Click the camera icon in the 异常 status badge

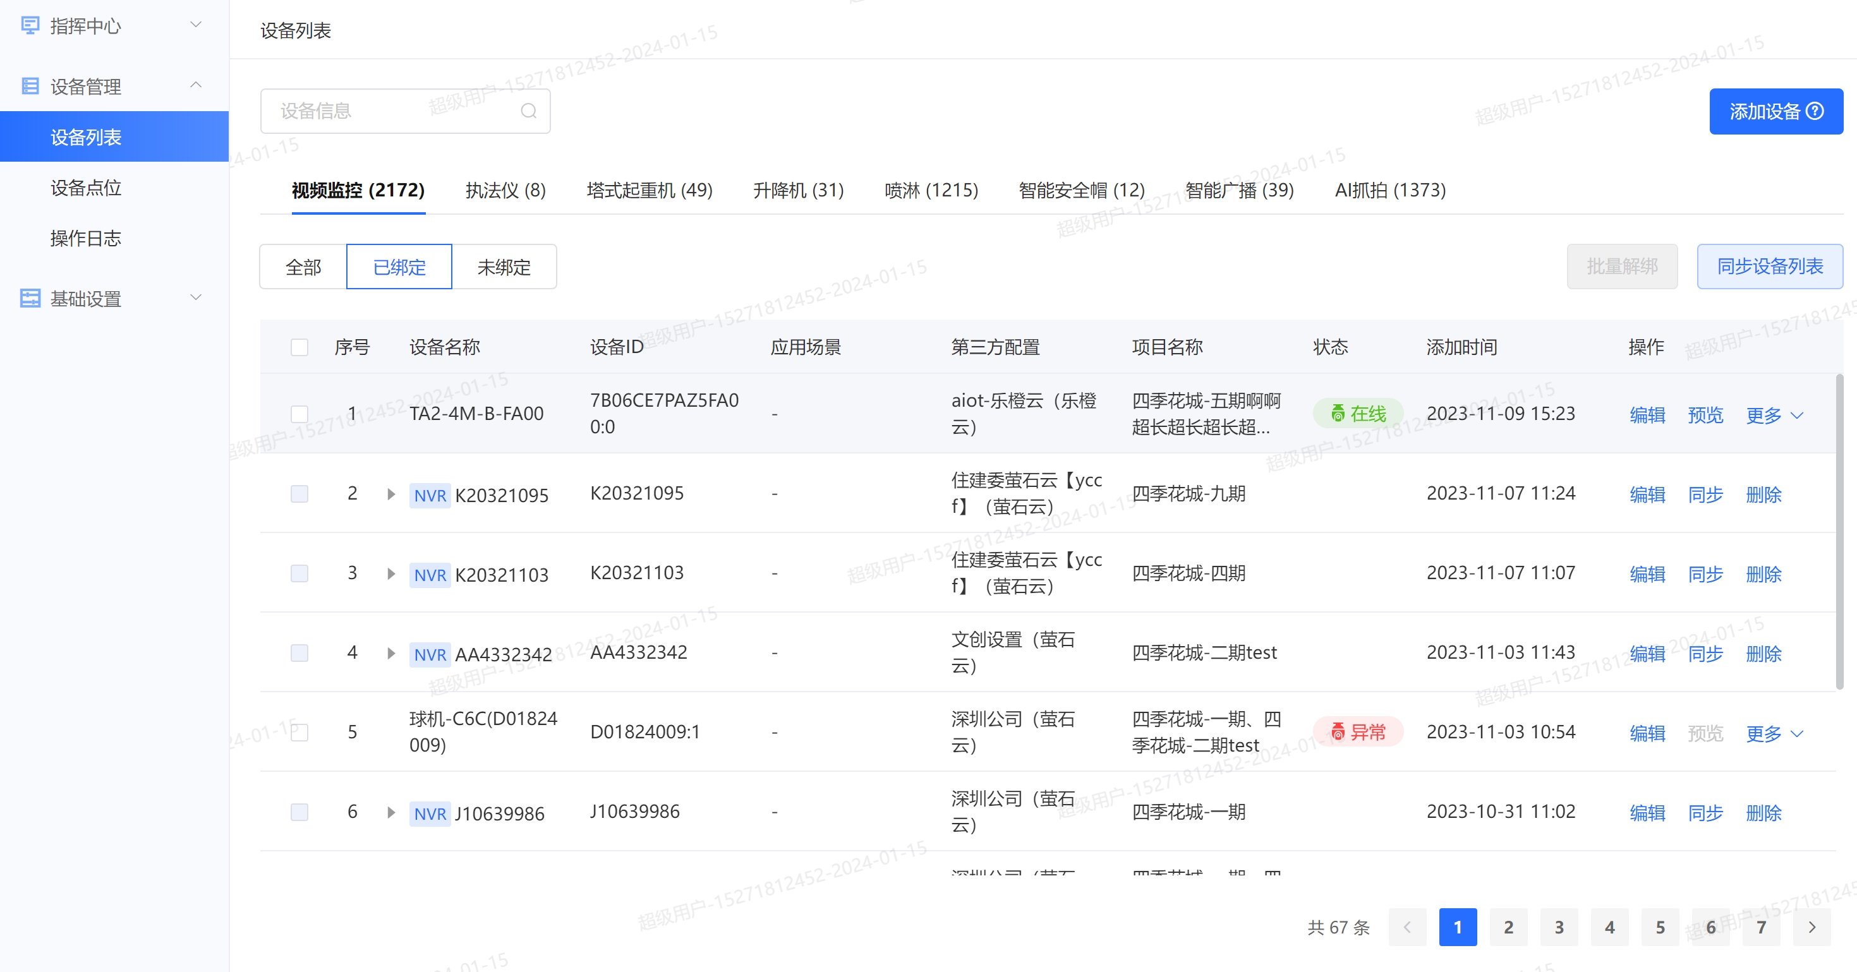click(1338, 731)
